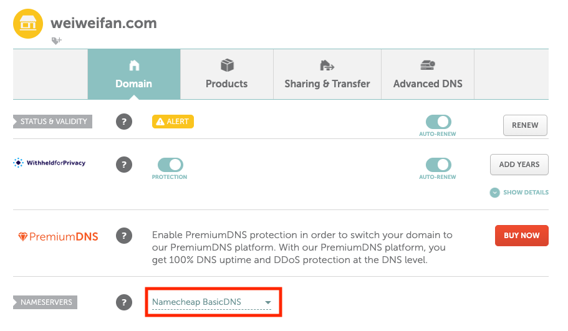Open help for WithheldforPrivacy row
Screen dimensions: 568x331
pos(124,165)
